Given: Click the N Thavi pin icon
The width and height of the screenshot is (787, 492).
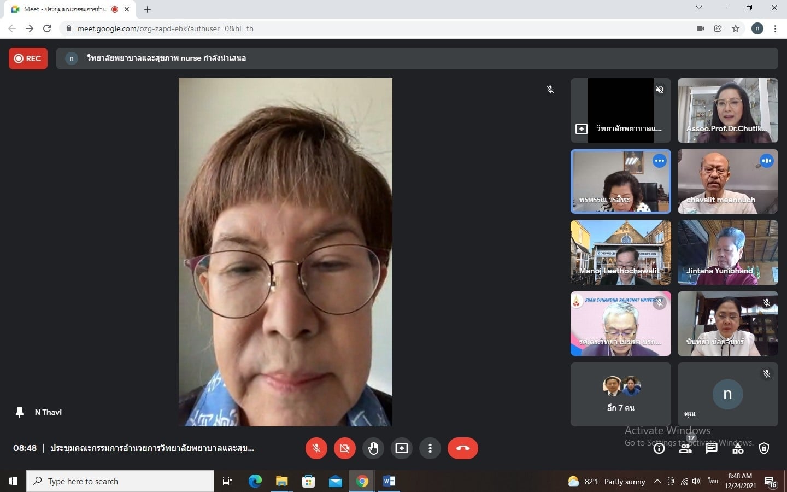Looking at the screenshot, I should coord(20,412).
